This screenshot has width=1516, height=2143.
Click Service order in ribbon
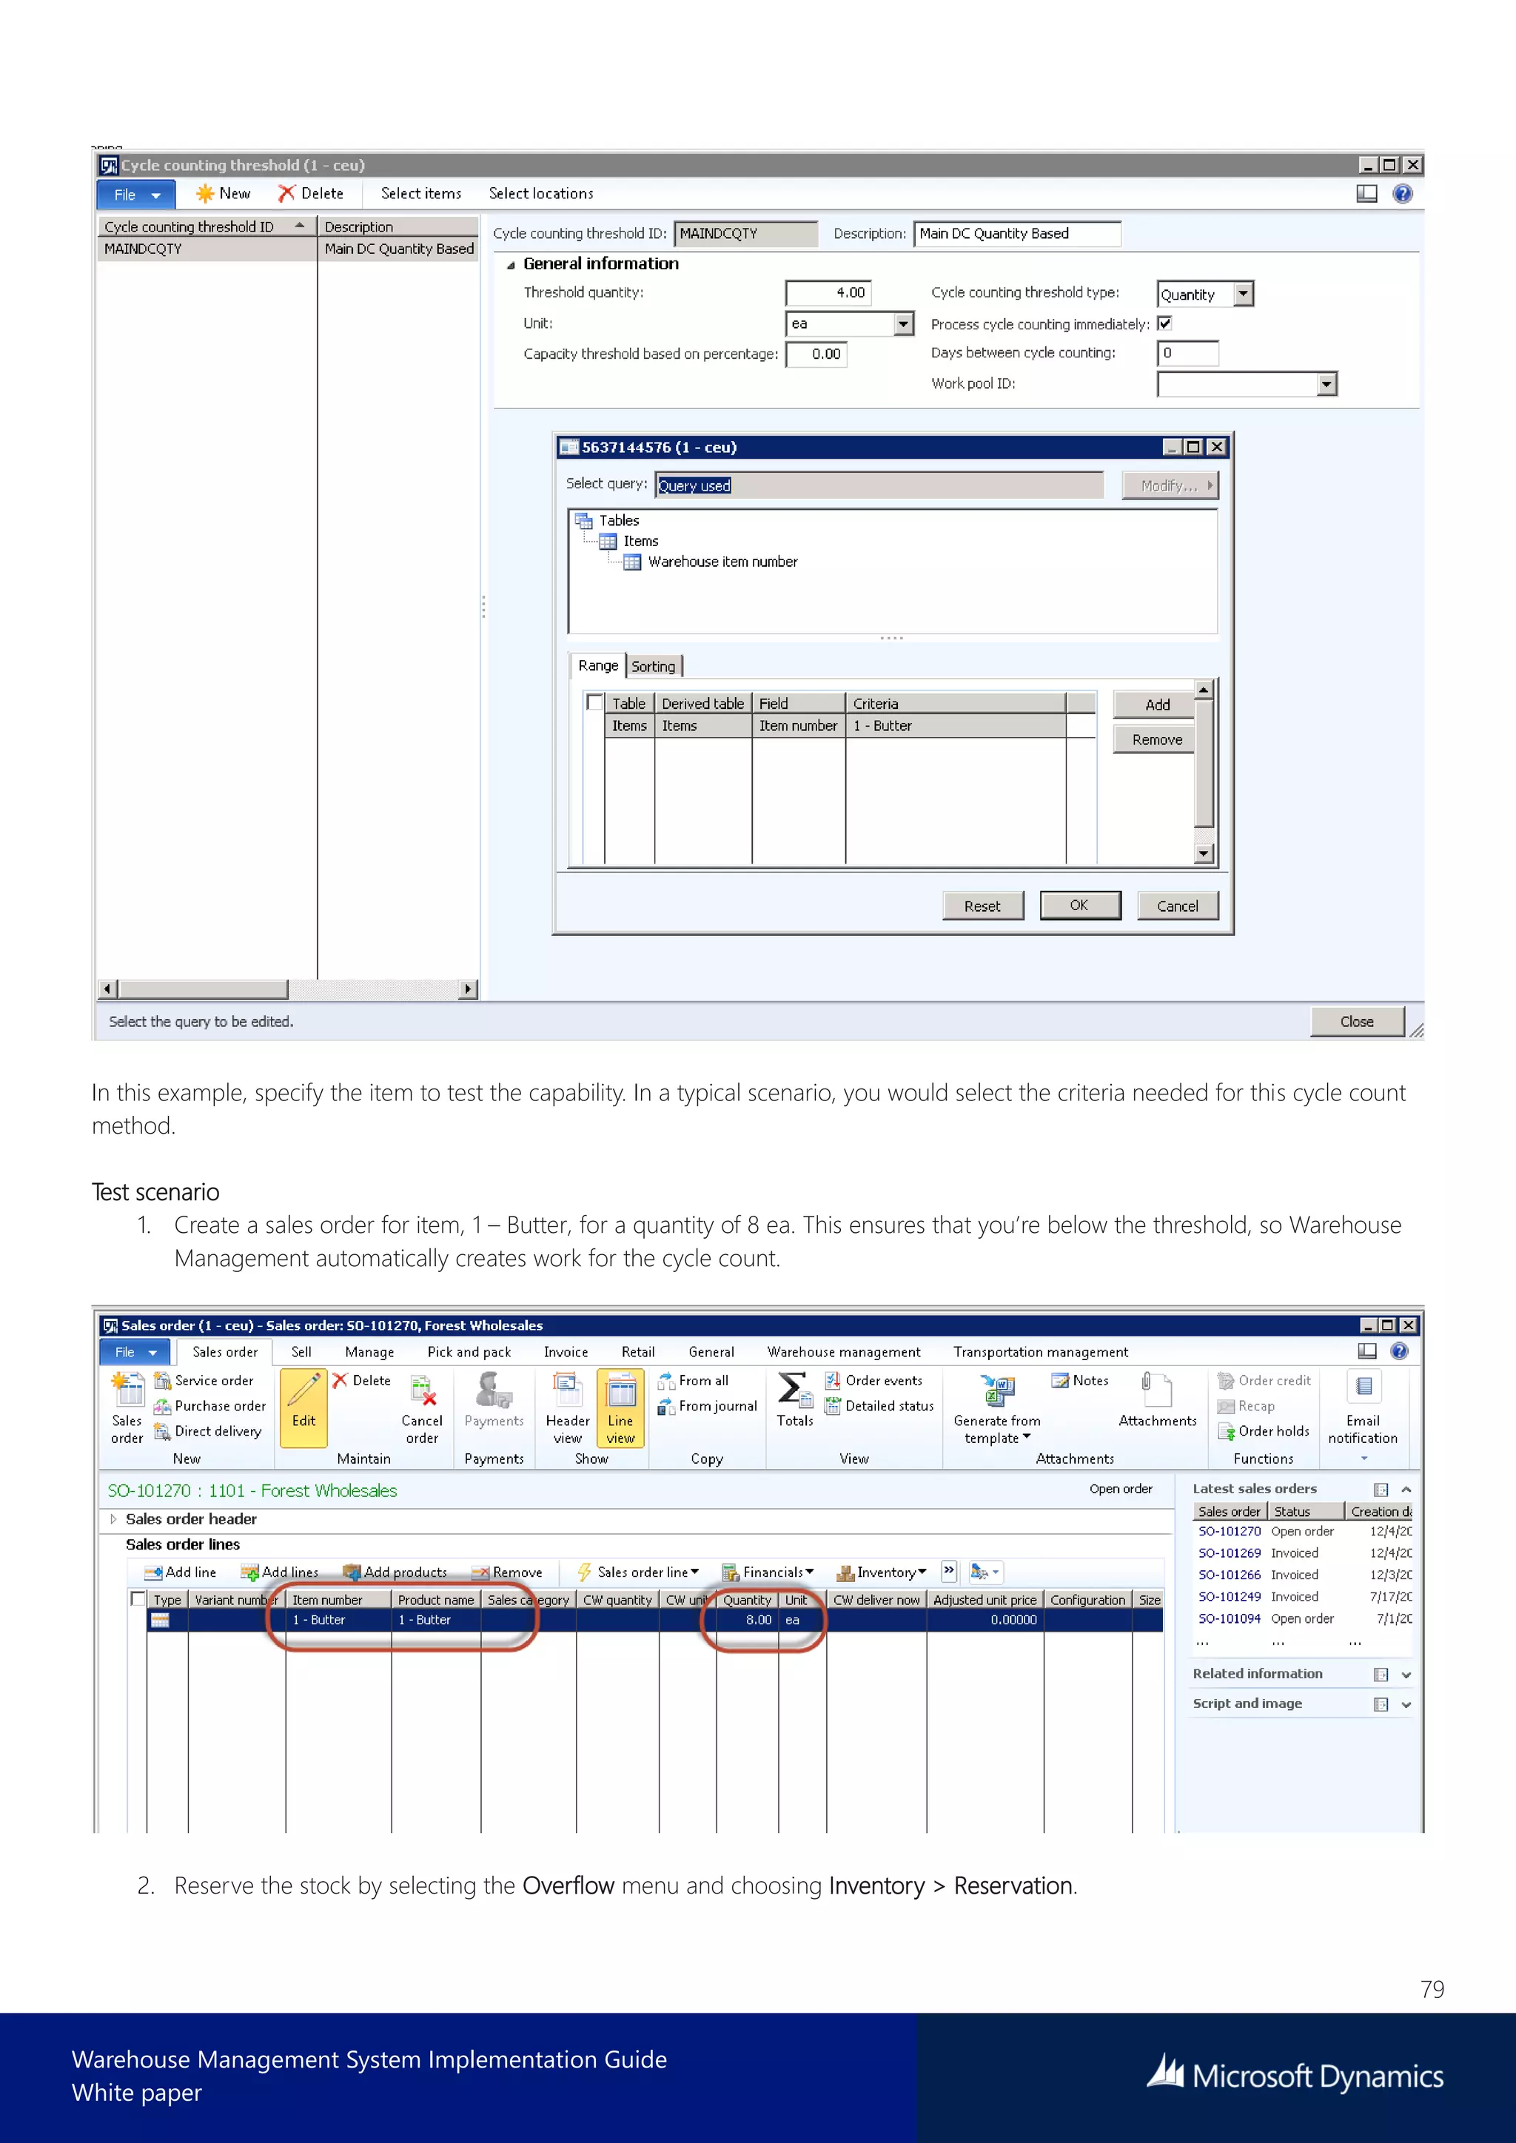coord(204,1380)
